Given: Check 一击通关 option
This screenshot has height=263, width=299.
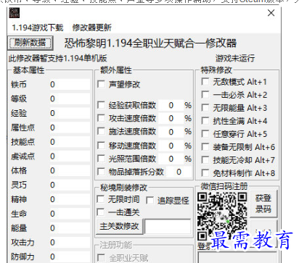Looking at the screenshot, I should [x=101, y=212].
